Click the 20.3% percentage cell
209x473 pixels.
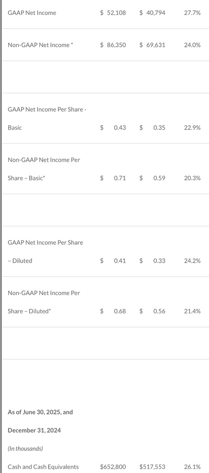(x=192, y=178)
